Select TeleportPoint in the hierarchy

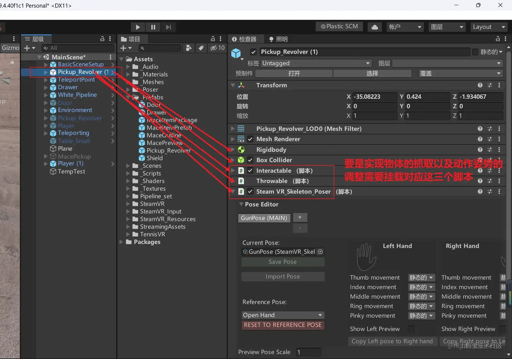point(76,80)
